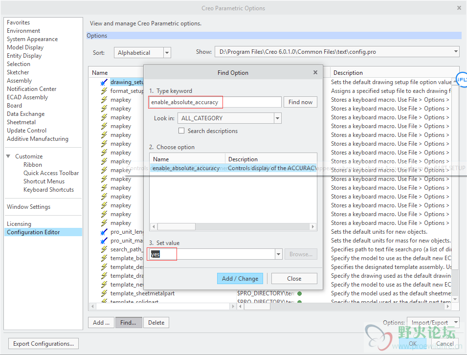Open Window Settings
Screen dimensions: 467x355
28,207
